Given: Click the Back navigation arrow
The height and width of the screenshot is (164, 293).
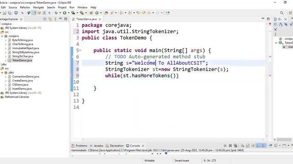Looking at the screenshot, I should [x=149, y=13].
